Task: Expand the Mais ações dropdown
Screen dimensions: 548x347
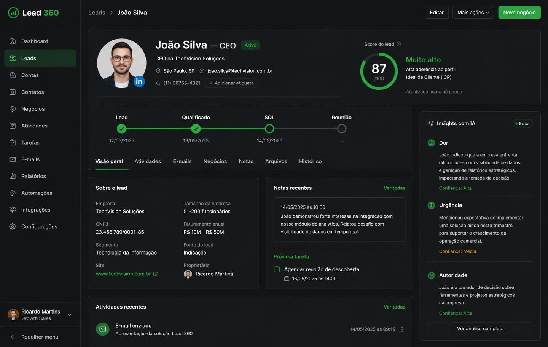Action: (473, 13)
